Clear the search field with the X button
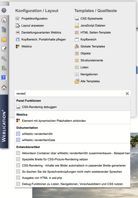Screen dimensions: 138x198 tap(127, 93)
